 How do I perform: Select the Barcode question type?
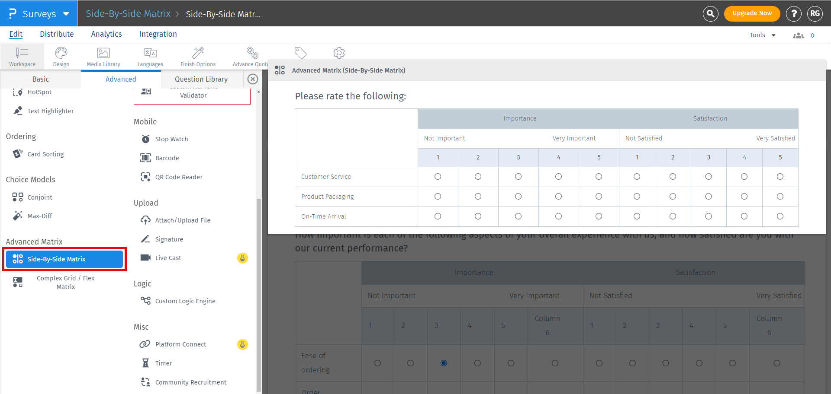(167, 158)
